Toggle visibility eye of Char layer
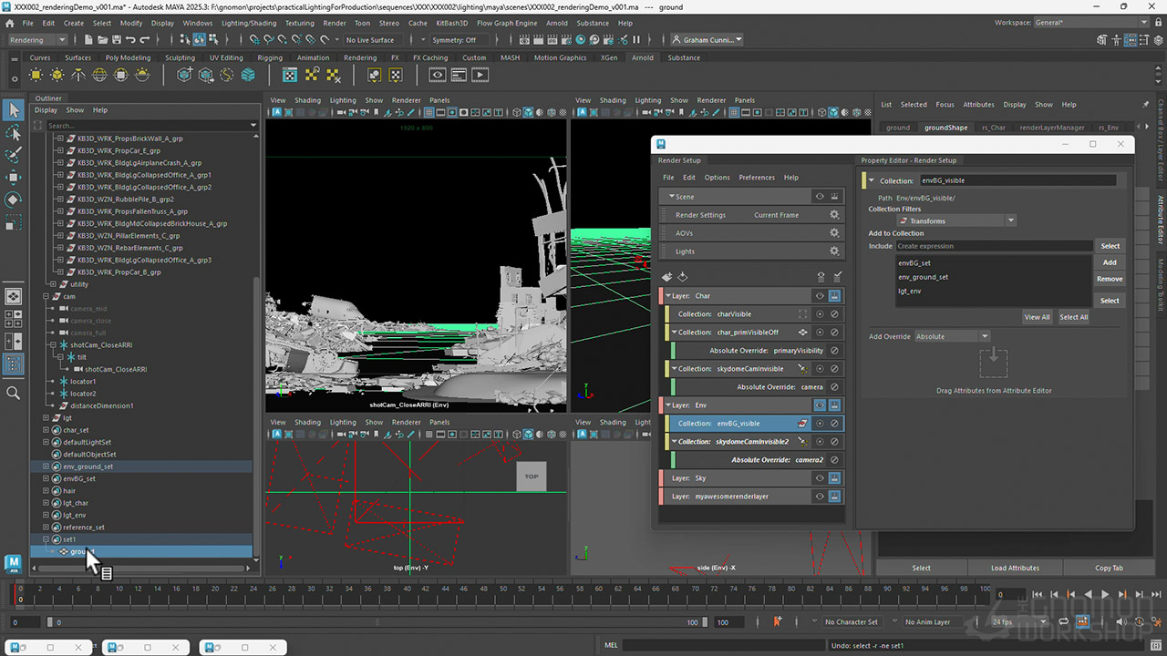Image resolution: width=1167 pixels, height=656 pixels. pyautogui.click(x=820, y=296)
